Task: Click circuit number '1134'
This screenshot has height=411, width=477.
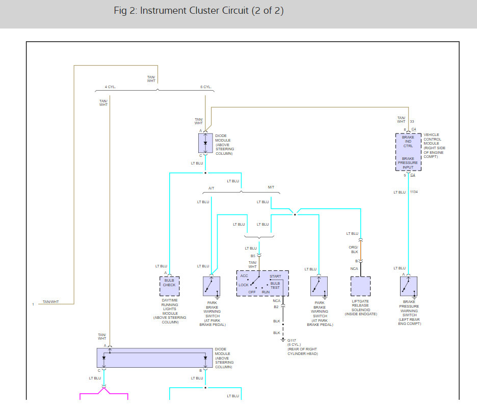Action: coord(414,192)
